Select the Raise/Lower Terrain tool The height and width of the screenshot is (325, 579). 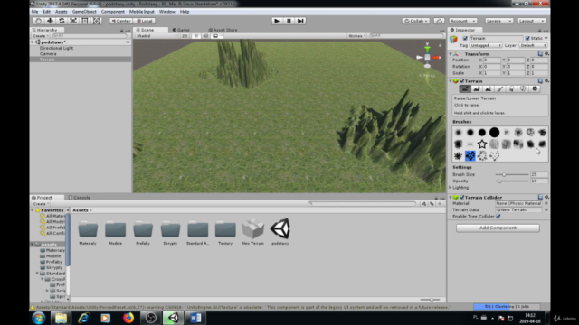pyautogui.click(x=465, y=88)
